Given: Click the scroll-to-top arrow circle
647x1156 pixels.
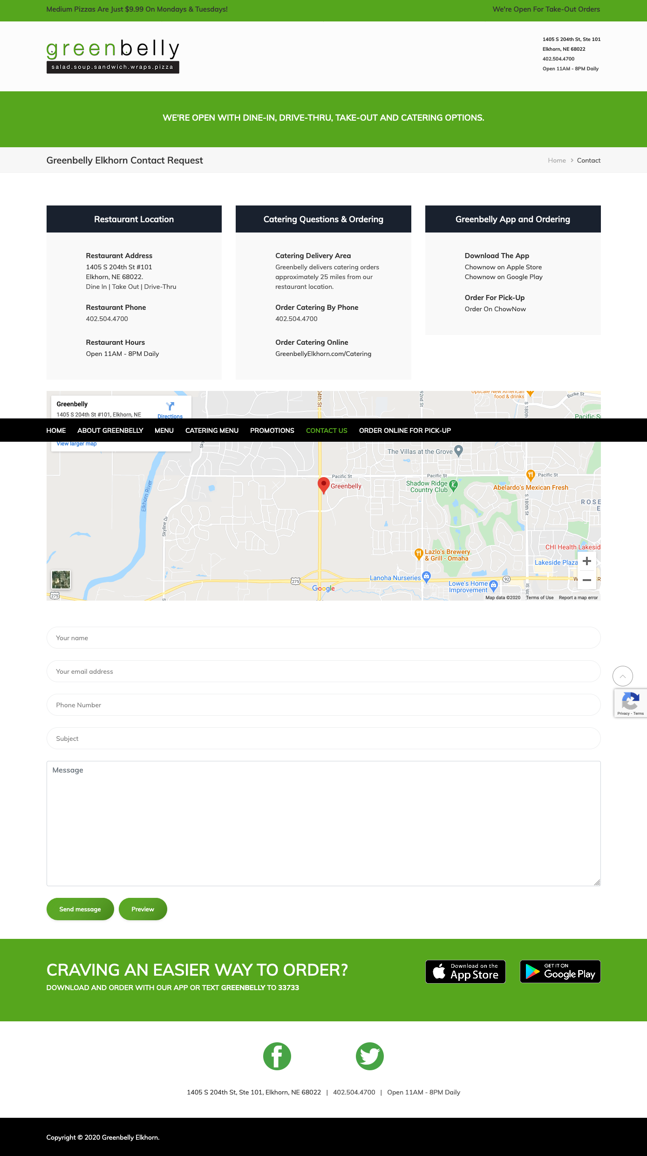Looking at the screenshot, I should [622, 676].
